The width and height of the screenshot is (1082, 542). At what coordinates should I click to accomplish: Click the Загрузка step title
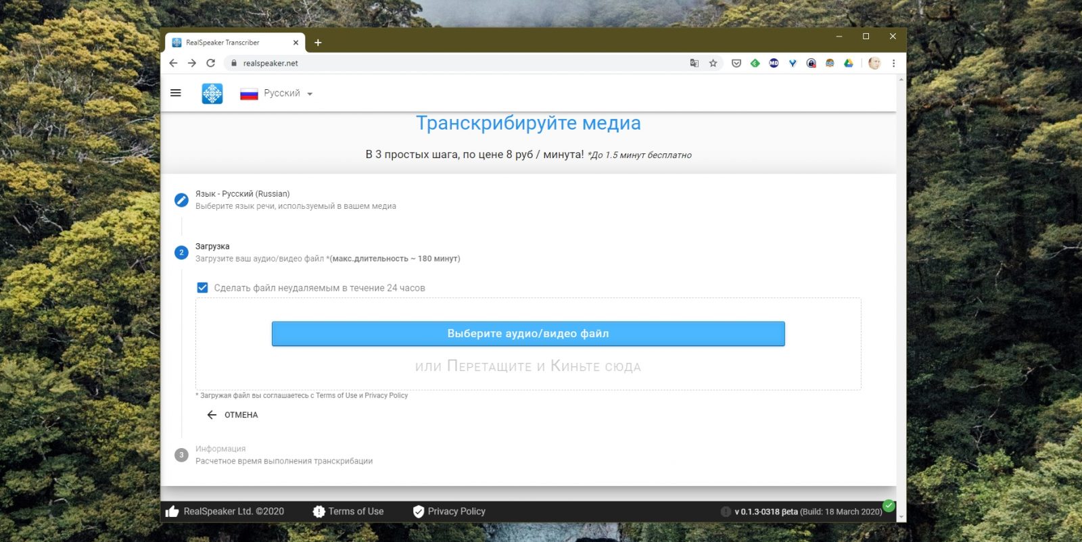tap(212, 247)
